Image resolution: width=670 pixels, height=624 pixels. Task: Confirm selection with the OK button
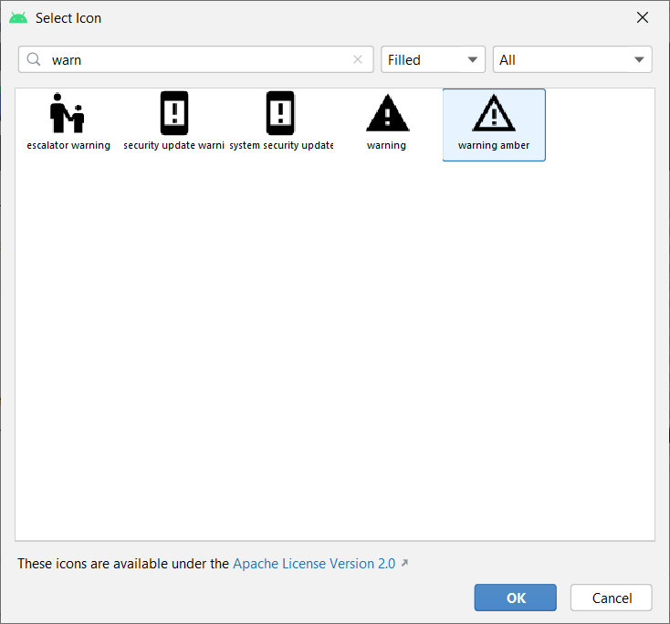[516, 598]
